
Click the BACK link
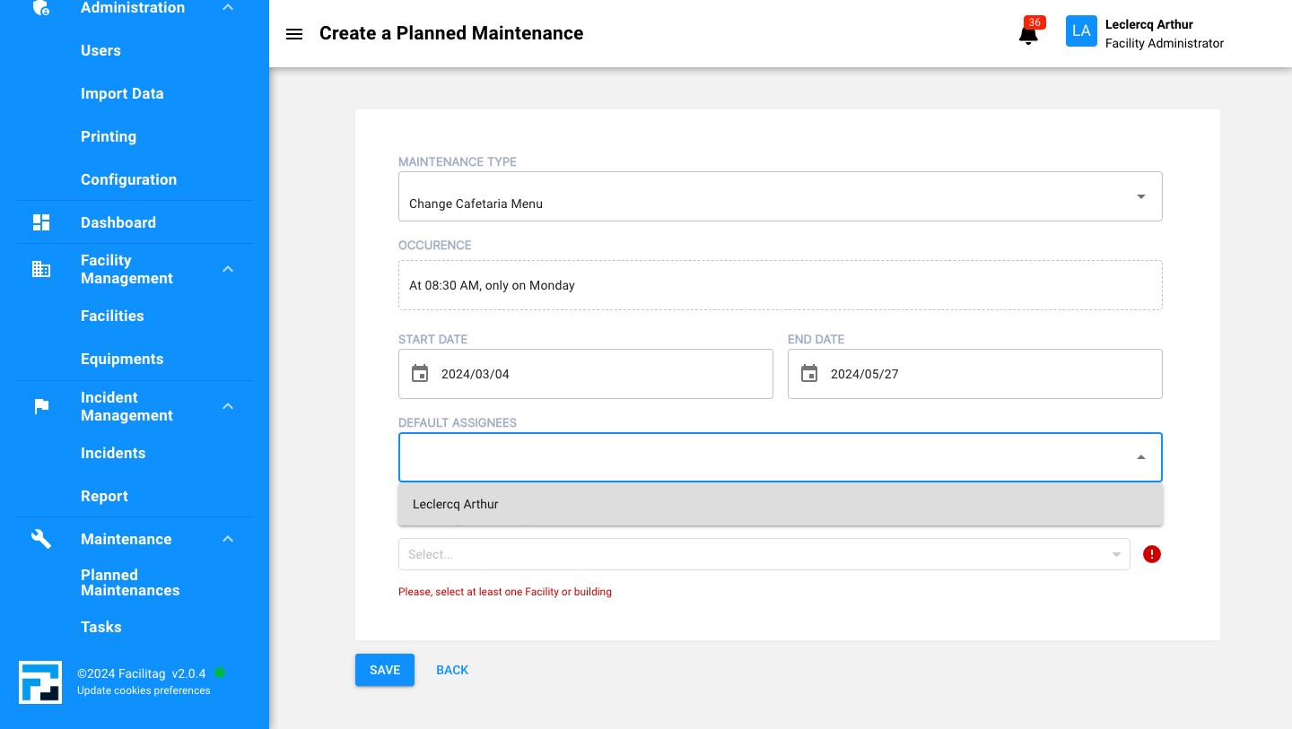(x=452, y=670)
